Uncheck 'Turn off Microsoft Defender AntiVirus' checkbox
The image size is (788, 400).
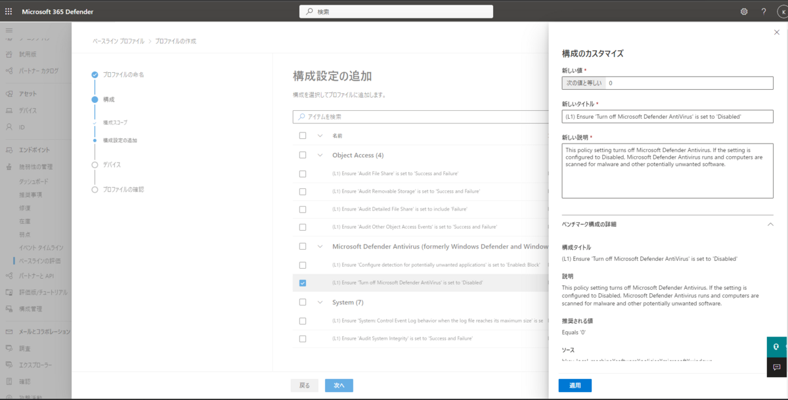point(302,283)
